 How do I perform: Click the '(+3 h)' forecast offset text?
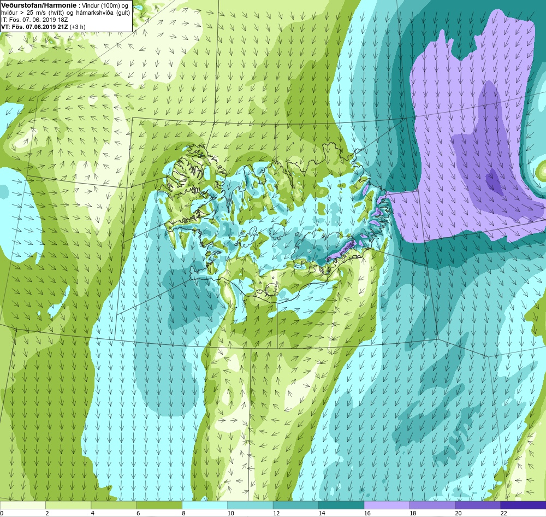(x=78, y=26)
